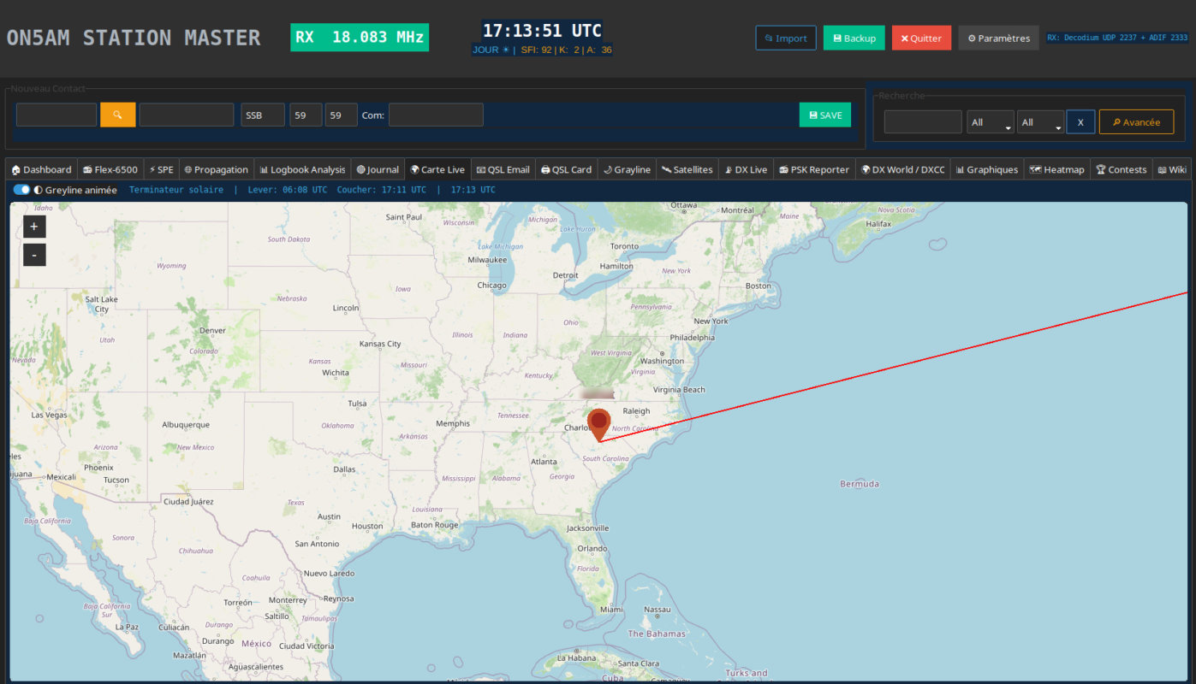
Task: Click the red location marker near Charlotte
Action: 599,425
